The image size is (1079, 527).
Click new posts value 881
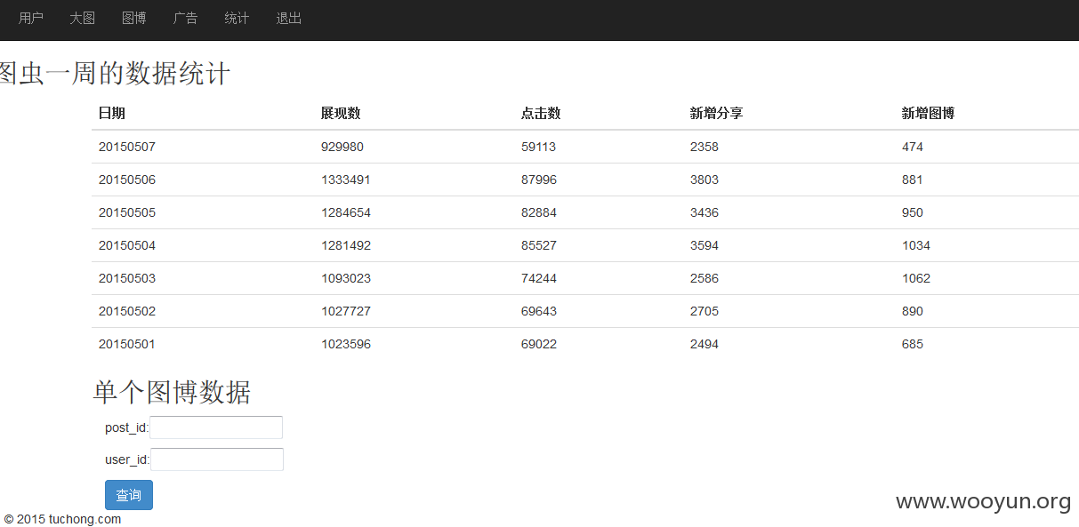point(913,180)
